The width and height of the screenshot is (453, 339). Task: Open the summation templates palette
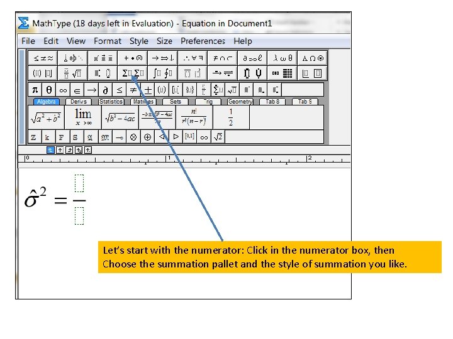133,73
